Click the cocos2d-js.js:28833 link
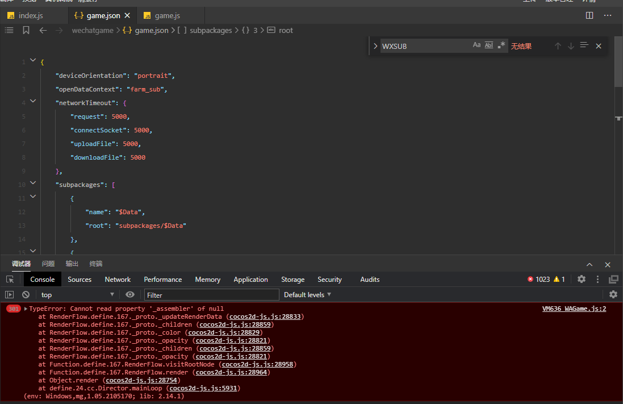The height and width of the screenshot is (404, 623). click(264, 316)
